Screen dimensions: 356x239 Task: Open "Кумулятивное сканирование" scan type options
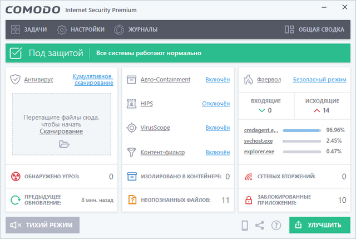(93, 80)
